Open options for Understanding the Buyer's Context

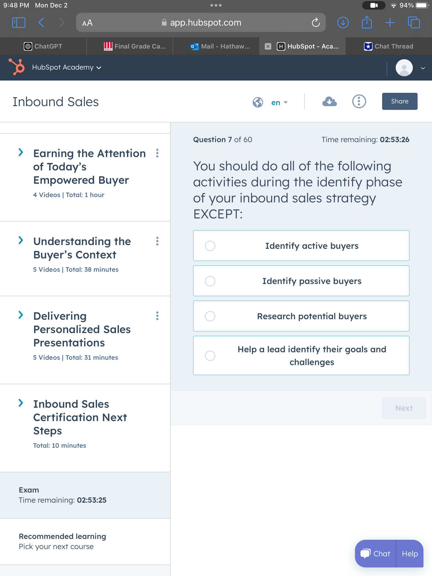pos(157,241)
